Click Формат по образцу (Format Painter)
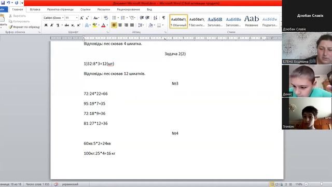 click(24, 27)
